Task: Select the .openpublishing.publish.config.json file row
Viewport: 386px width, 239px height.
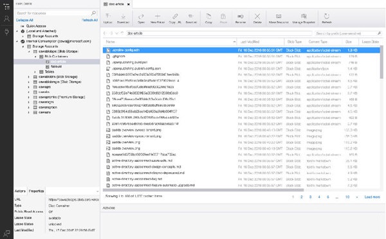Action: click(x=241, y=69)
